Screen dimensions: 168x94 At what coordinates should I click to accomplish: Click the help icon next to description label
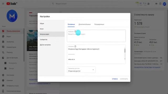pos(75,46)
